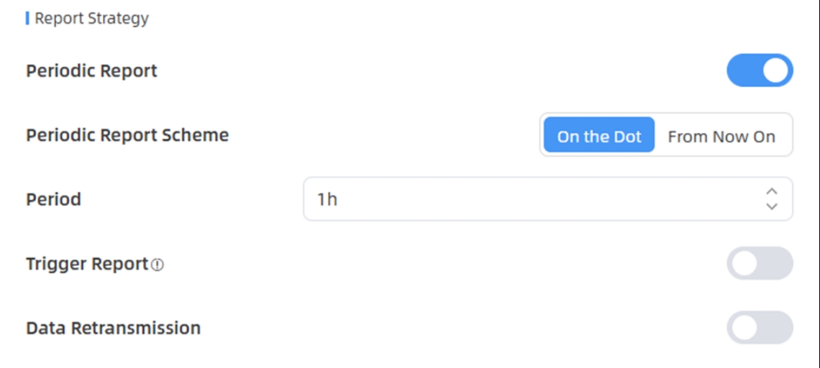The image size is (820, 368).
Task: Click the Data Retransmission label
Action: (113, 328)
